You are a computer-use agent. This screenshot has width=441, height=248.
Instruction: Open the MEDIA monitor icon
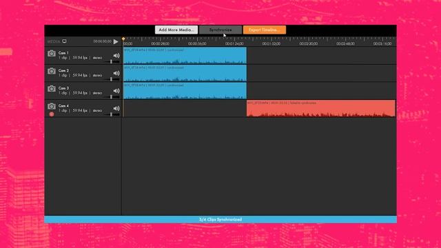pos(64,41)
